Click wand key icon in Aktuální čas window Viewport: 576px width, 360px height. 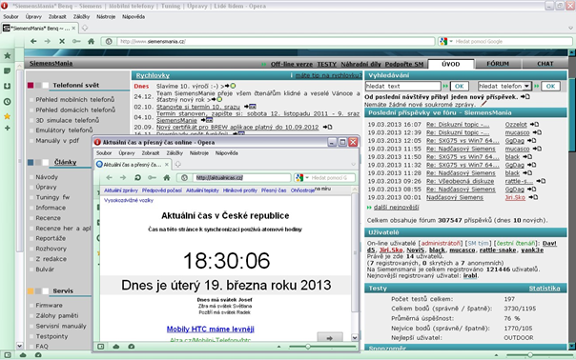click(152, 177)
